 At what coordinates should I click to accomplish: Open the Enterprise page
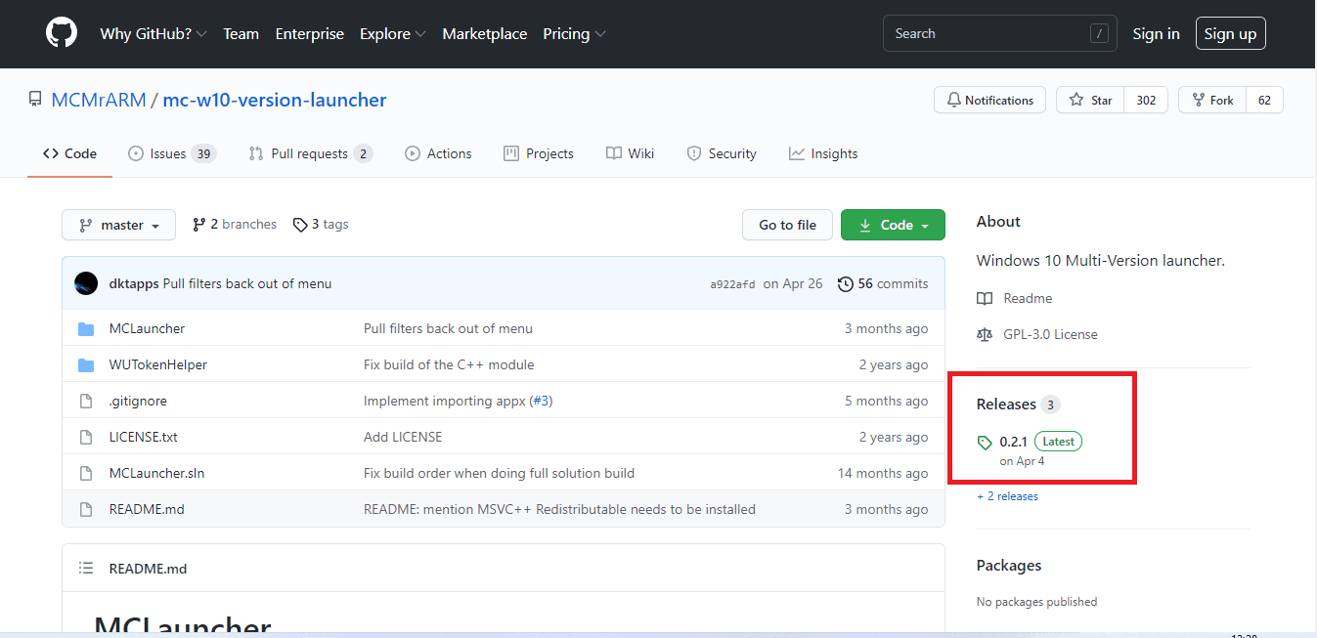[x=310, y=33]
